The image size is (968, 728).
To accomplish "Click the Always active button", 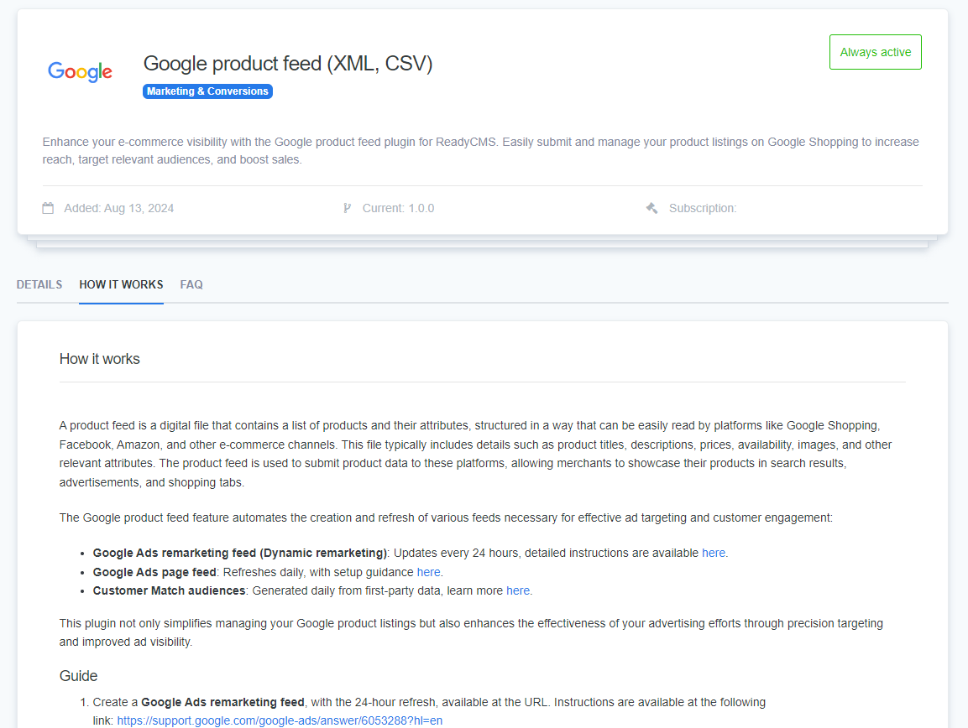I will pos(875,53).
